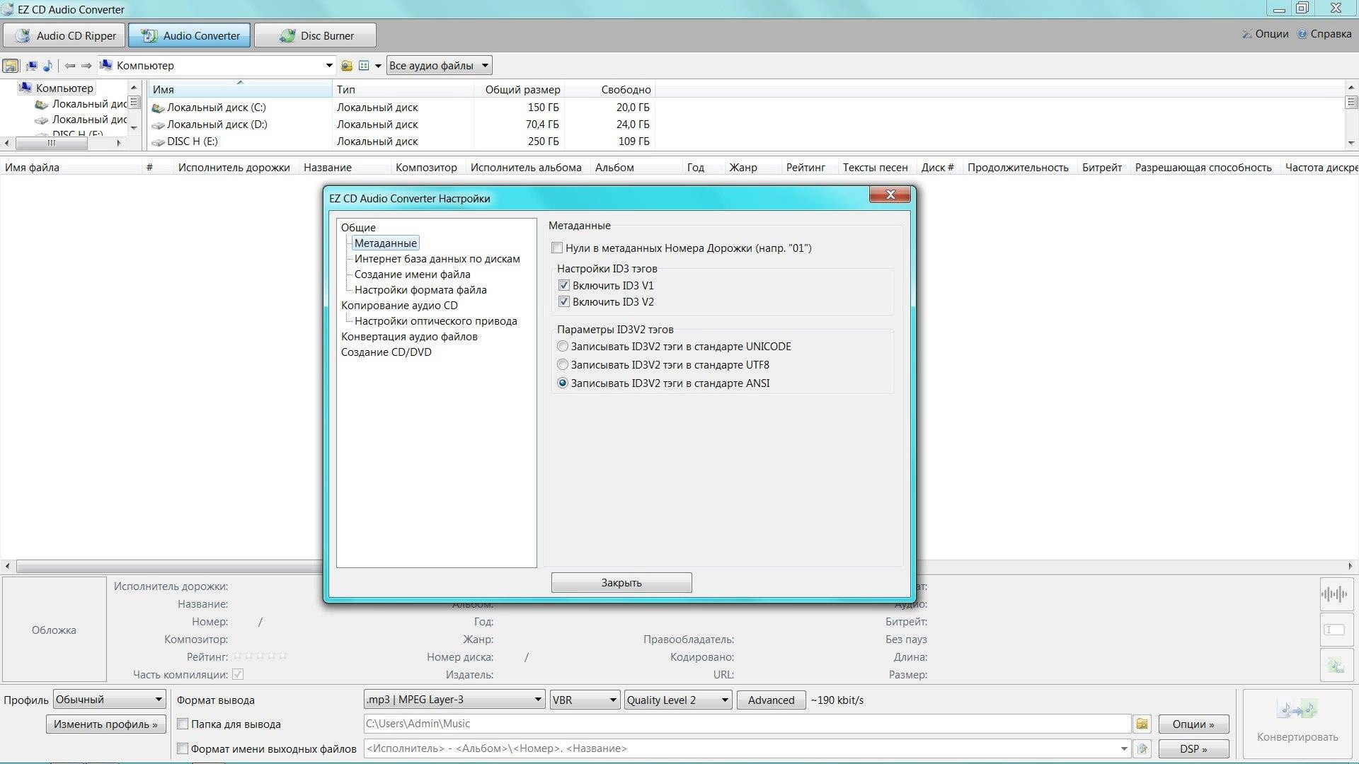1359x764 pixels.
Task: Toggle Часть компиляции checkbox
Action: click(x=238, y=674)
